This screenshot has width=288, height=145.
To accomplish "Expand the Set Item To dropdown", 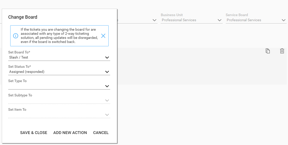I will pos(107,115).
